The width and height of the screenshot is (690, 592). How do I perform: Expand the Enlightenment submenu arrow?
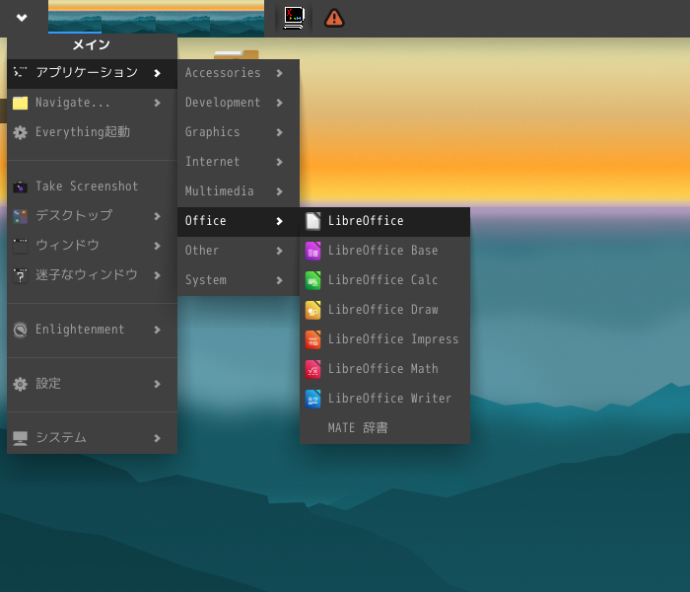click(x=157, y=330)
